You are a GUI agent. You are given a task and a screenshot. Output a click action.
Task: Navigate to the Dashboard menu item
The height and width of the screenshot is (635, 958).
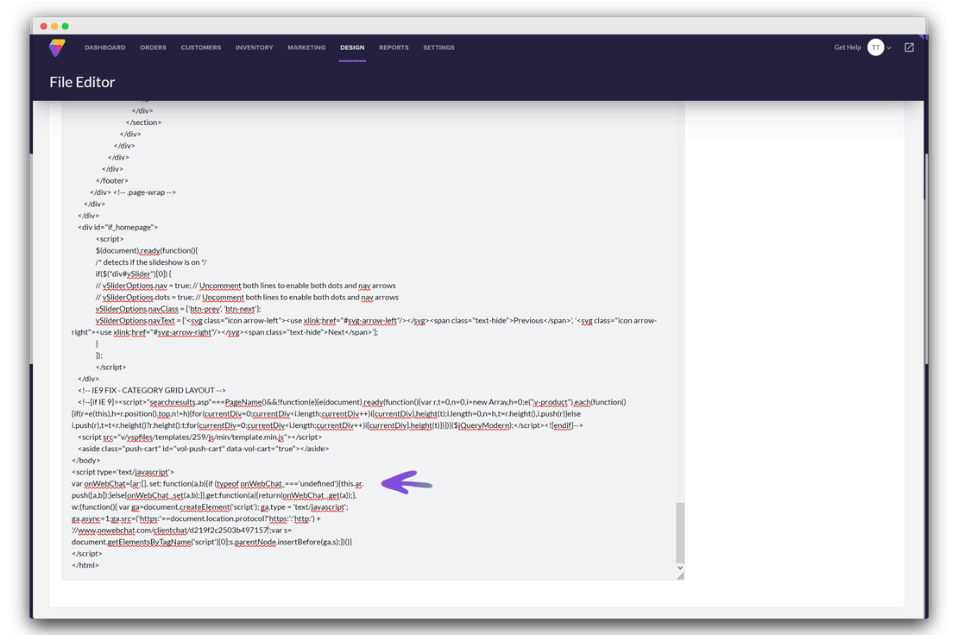pos(105,47)
